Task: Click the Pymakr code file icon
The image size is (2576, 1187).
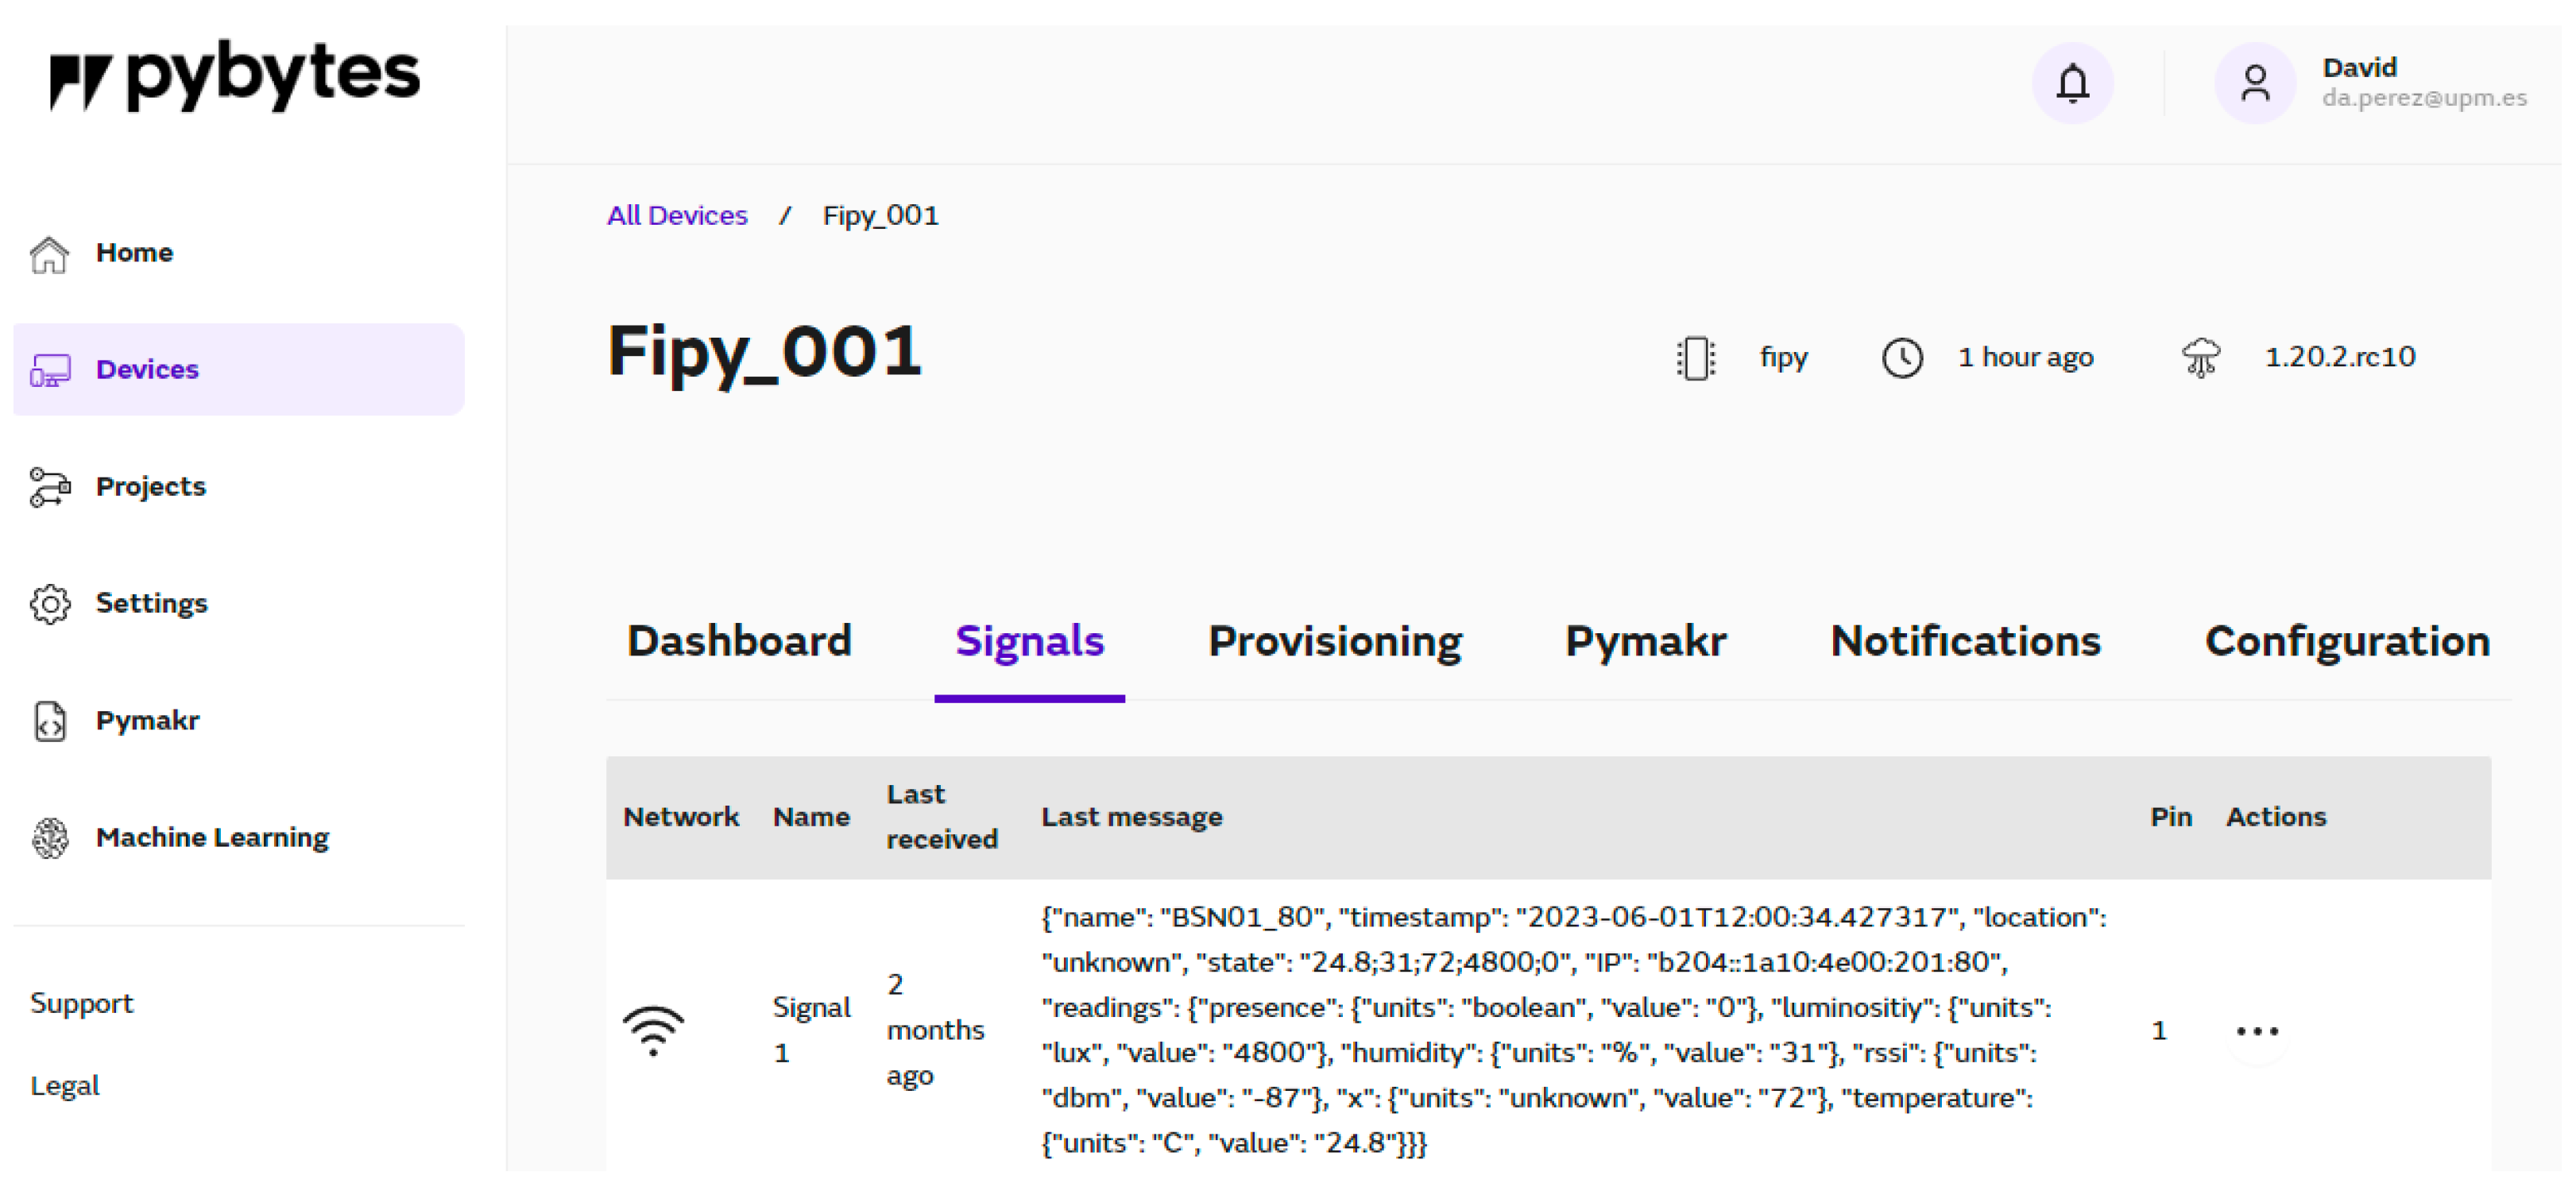Action: (49, 721)
